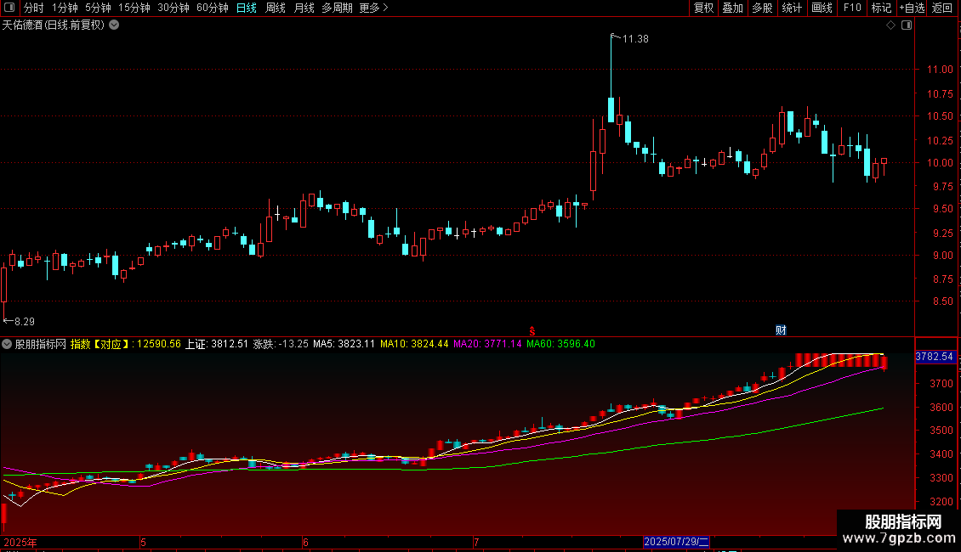
Task: Open the 股朋指标网 indicator dropdown arrow
Action: (7, 344)
